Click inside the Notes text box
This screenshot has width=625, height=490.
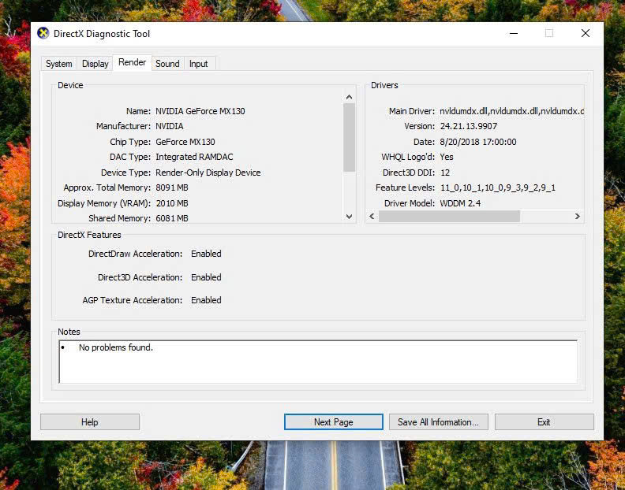pos(318,362)
